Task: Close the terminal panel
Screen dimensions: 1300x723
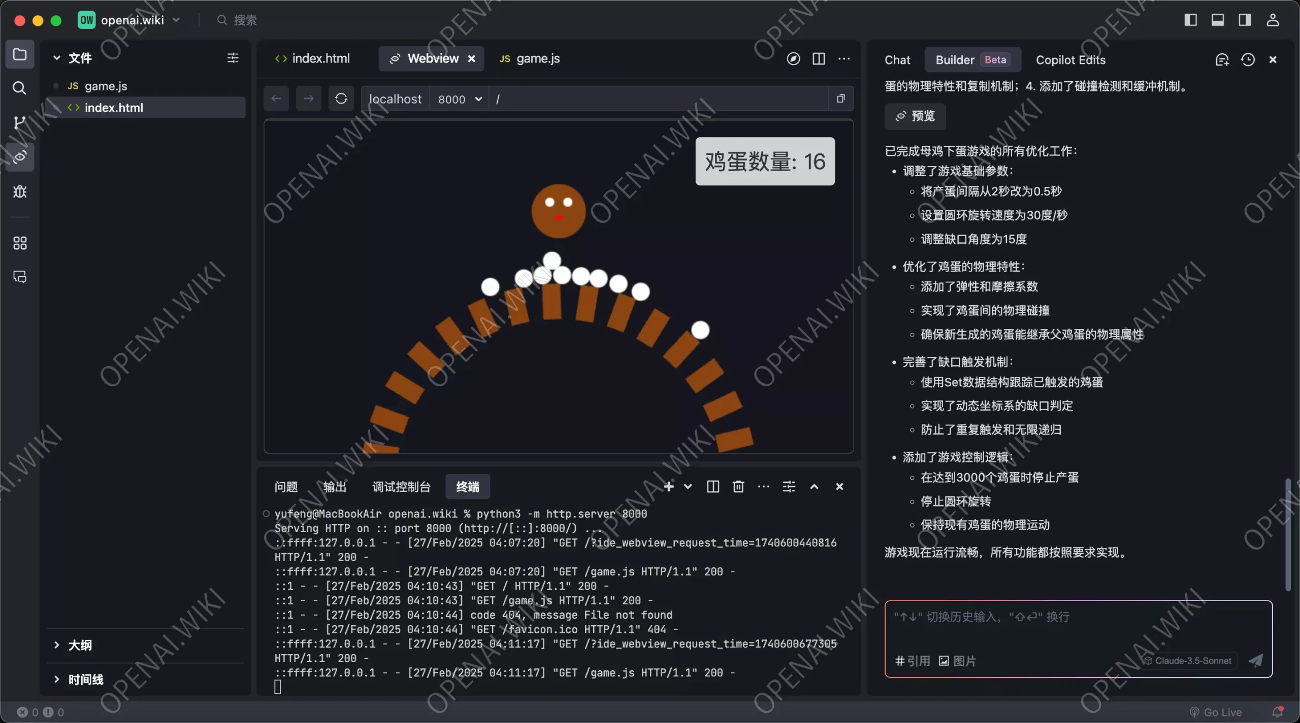Action: (839, 486)
